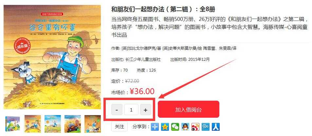The width and height of the screenshot is (312, 136).
Task: Increase quantity with plus button
Action: click(x=146, y=110)
